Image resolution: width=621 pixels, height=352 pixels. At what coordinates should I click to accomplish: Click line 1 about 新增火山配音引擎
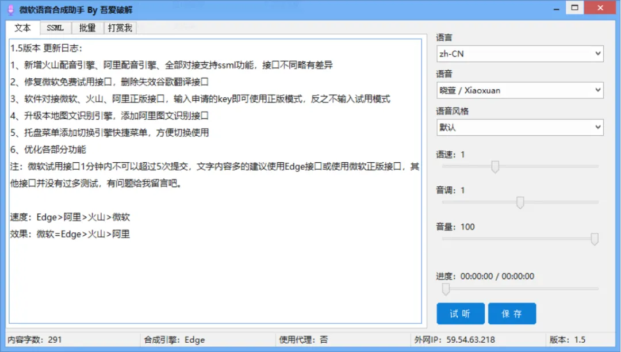click(171, 65)
